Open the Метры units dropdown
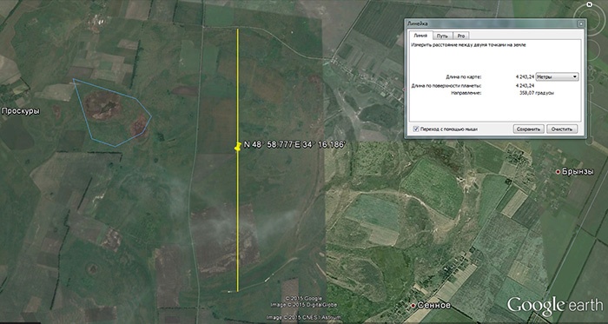The width and height of the screenshot is (608, 324). [x=558, y=76]
